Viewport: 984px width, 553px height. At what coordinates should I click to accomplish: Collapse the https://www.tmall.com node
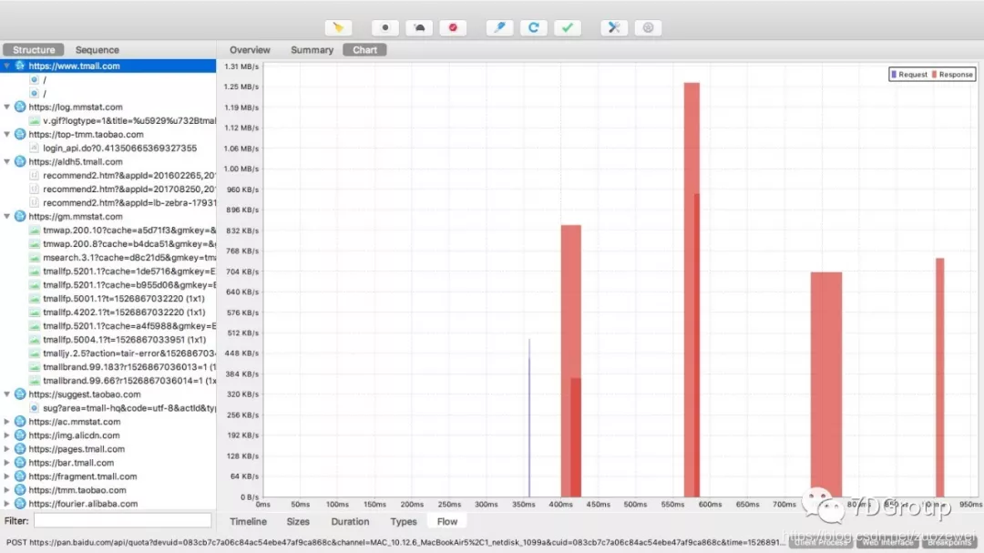point(7,66)
